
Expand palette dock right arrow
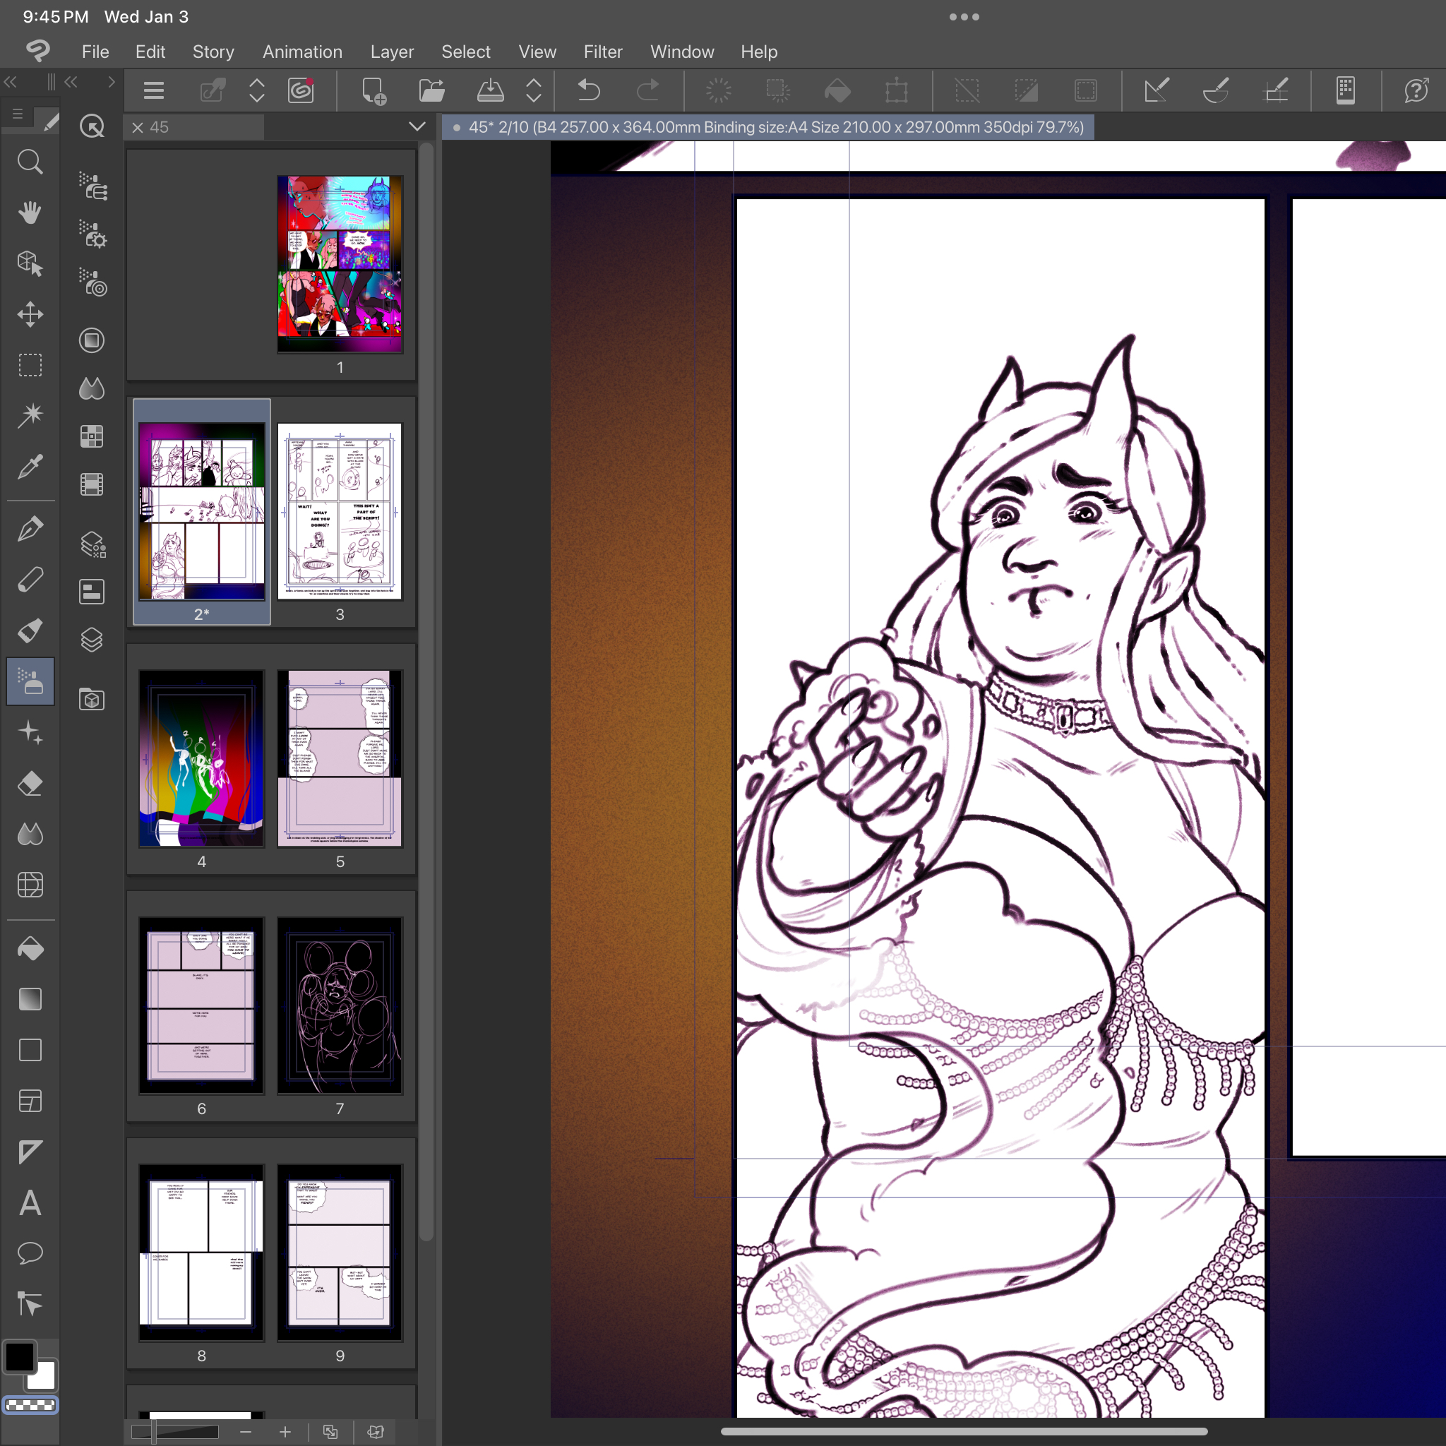pos(111,82)
